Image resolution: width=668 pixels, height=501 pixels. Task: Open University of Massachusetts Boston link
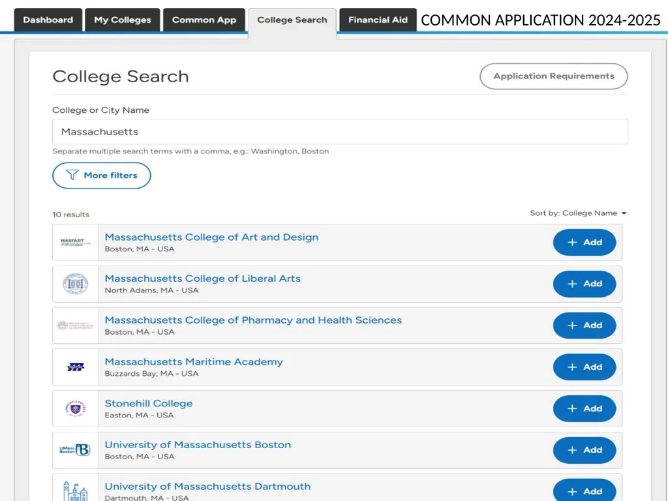[198, 445]
